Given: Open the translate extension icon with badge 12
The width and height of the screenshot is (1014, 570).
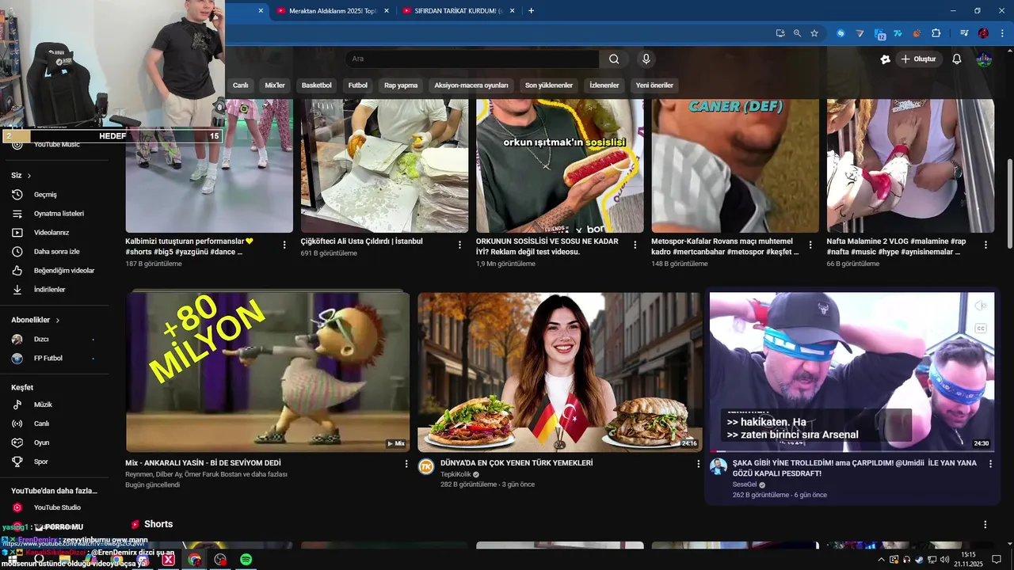Looking at the screenshot, I should [880, 33].
